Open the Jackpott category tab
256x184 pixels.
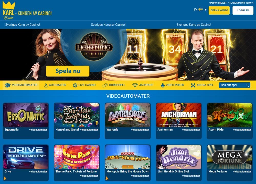click(143, 85)
